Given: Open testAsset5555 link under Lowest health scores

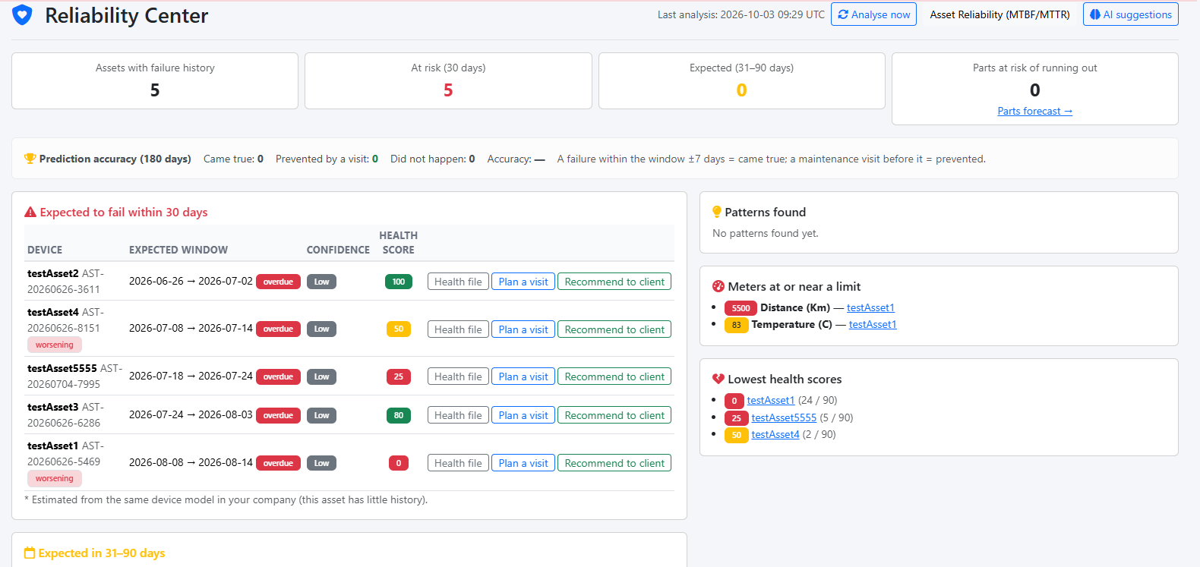Looking at the screenshot, I should pyautogui.click(x=784, y=417).
